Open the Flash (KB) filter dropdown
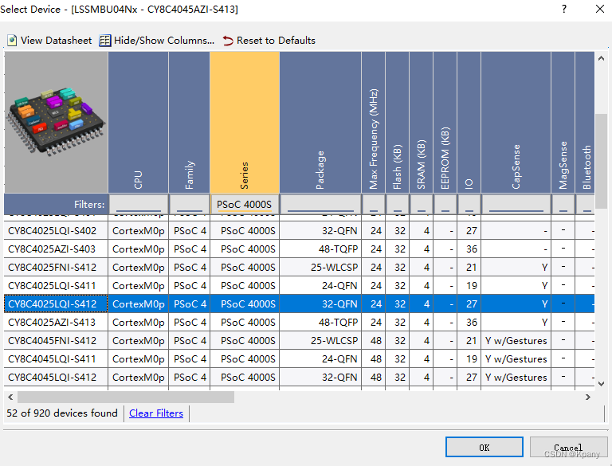612x466 pixels. tap(397, 204)
